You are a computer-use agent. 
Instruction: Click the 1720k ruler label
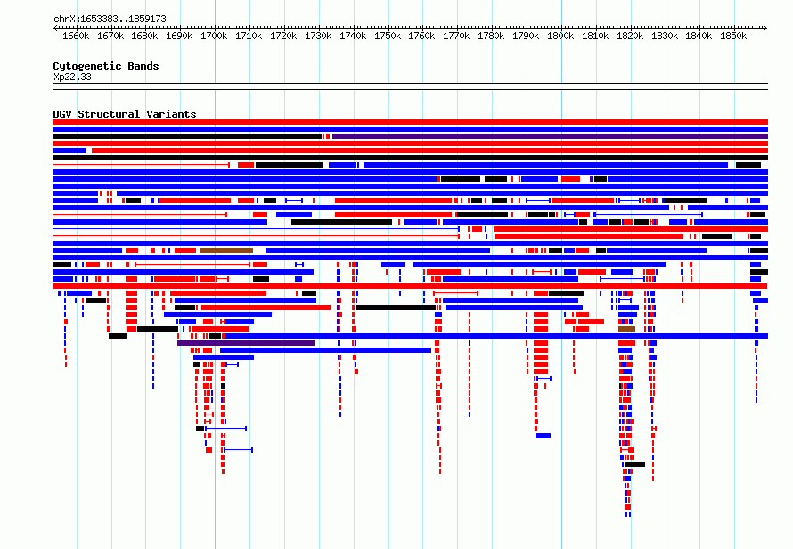click(x=283, y=36)
